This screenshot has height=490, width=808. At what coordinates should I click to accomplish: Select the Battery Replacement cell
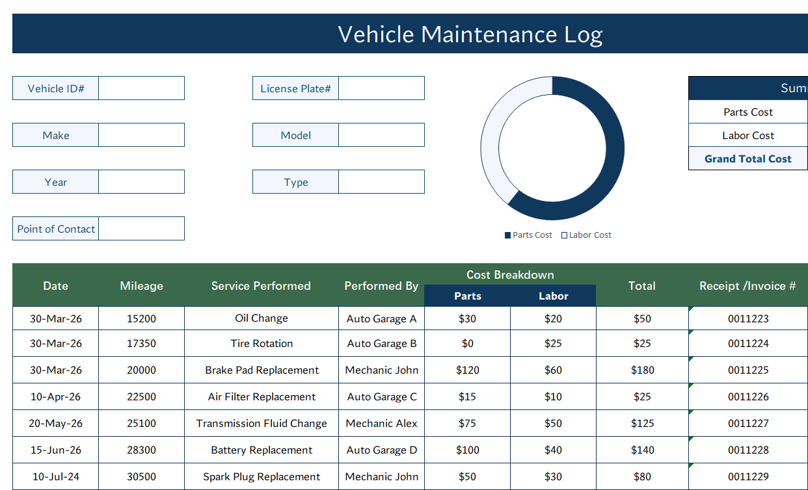point(262,450)
